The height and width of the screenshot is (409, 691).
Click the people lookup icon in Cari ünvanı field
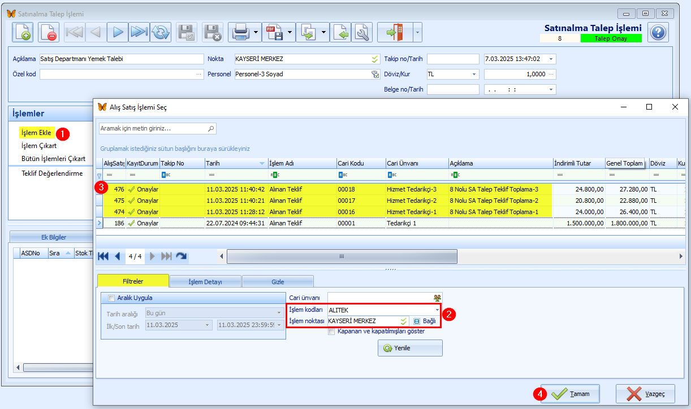tap(437, 298)
